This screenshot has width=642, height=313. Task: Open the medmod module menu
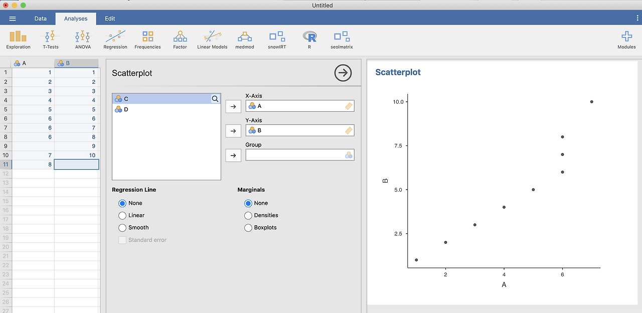pos(245,40)
